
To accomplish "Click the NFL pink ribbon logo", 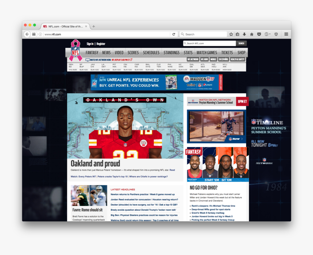I will click(75, 51).
